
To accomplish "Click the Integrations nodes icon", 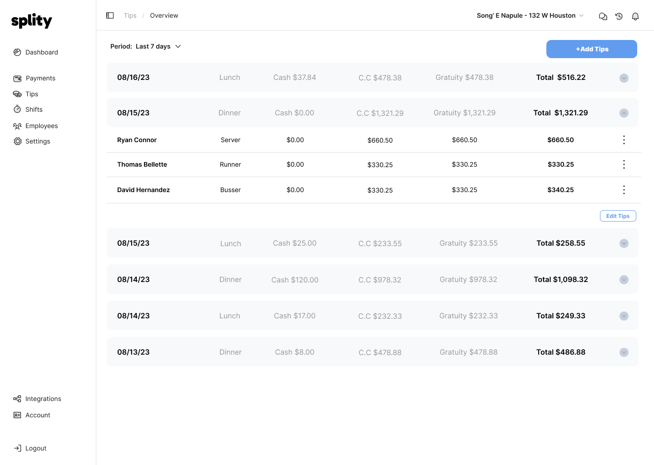I will (17, 399).
